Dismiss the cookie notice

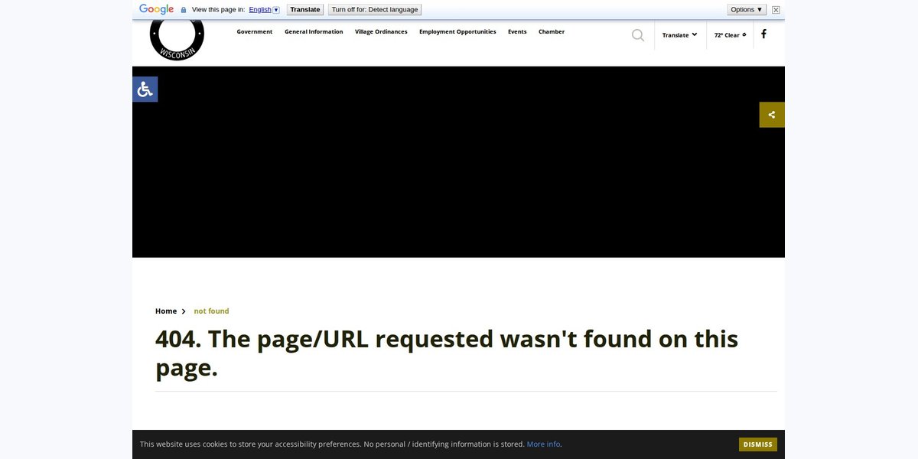(x=758, y=444)
